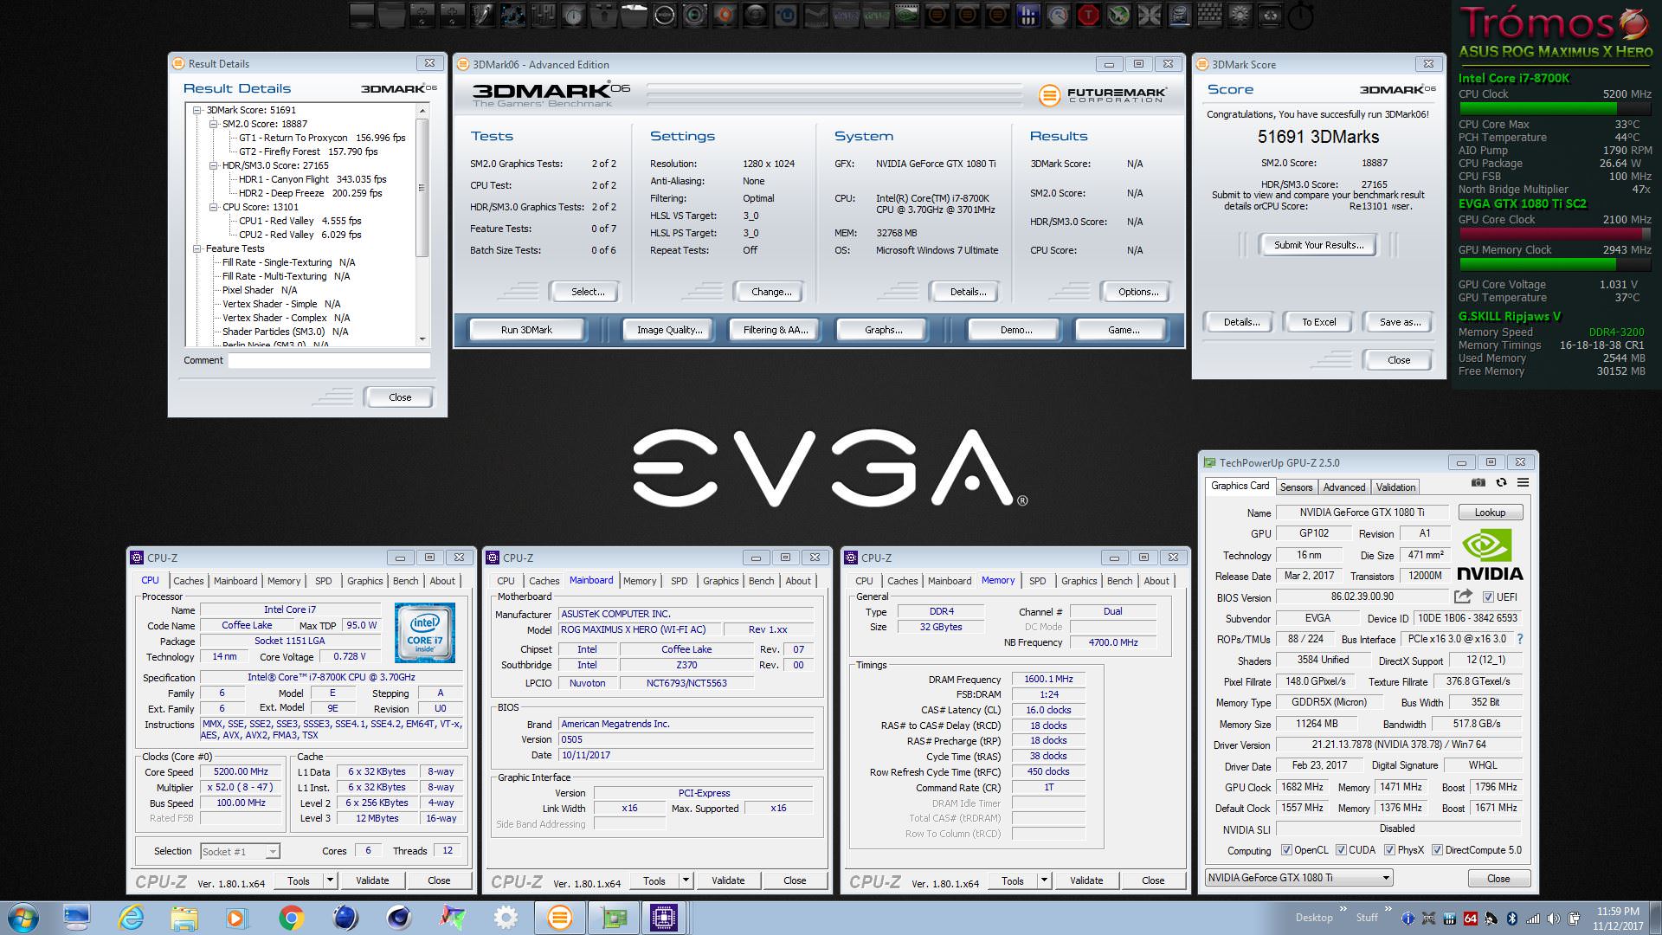Activate 3DMark06 orange taskbar button

click(x=560, y=918)
